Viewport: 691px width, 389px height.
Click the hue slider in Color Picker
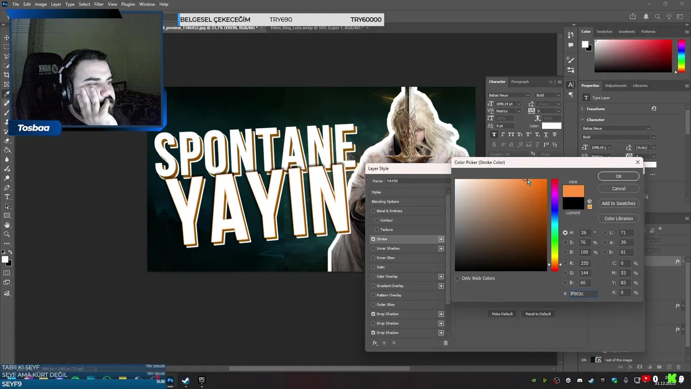554,225
